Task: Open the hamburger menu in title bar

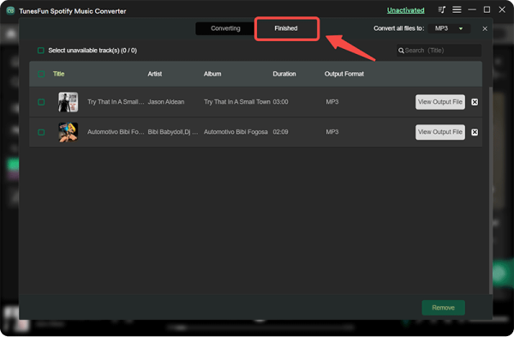Action: (x=457, y=9)
